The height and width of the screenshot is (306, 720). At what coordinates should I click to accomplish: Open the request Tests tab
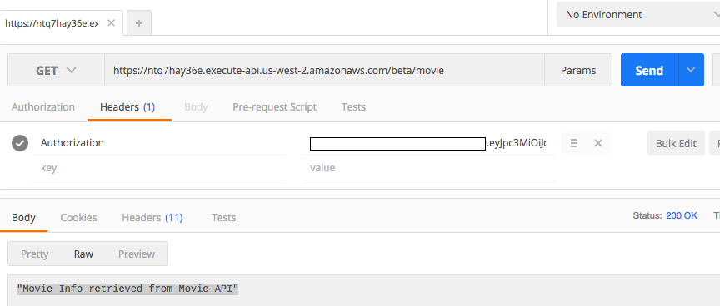click(x=353, y=107)
